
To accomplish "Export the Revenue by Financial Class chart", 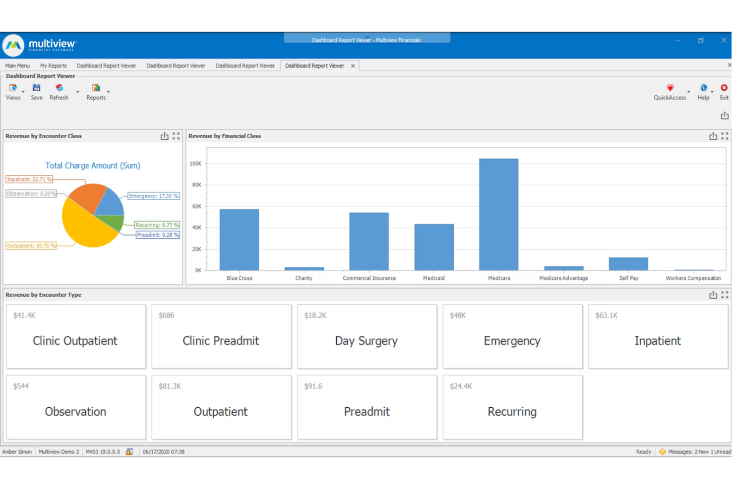I will point(713,136).
